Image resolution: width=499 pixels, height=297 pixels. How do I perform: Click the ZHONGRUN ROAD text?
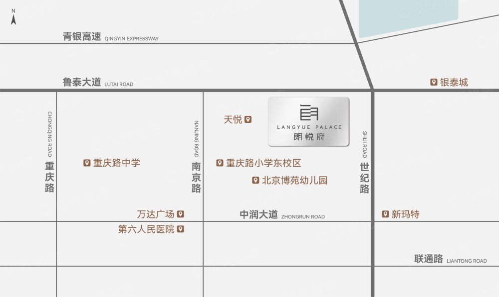pos(303,217)
